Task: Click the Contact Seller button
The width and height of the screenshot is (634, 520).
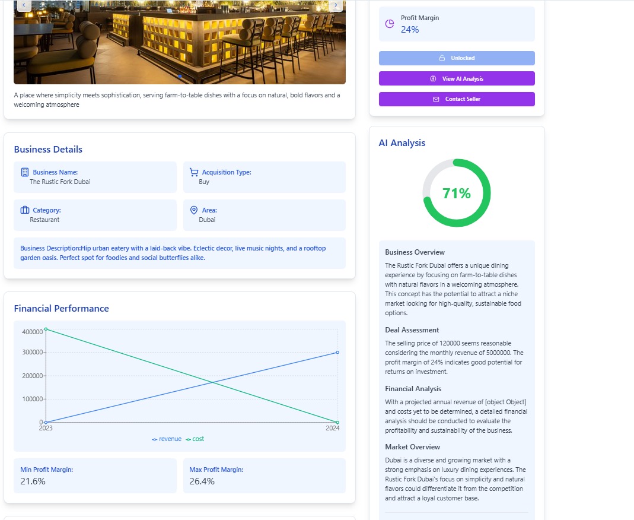Action: (x=457, y=99)
